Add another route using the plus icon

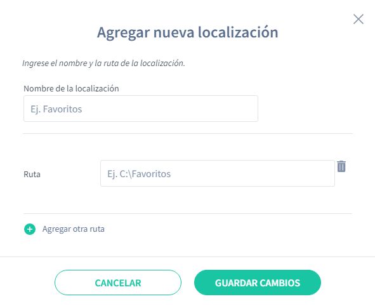click(x=30, y=229)
